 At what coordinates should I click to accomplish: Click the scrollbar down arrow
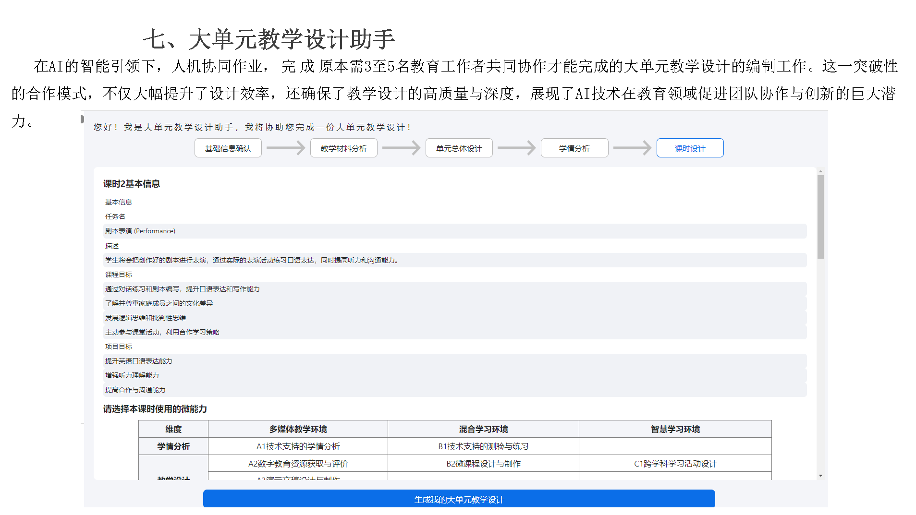(x=820, y=476)
